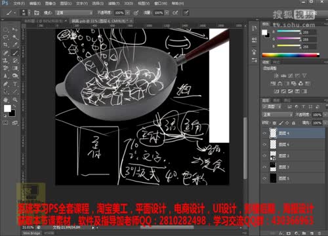Open the layer blending mode dropdown 正常
This screenshot has width=328, height=236.
pos(277,115)
